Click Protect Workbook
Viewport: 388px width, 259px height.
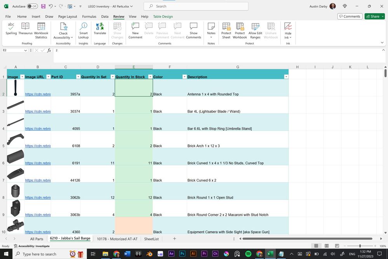click(240, 31)
